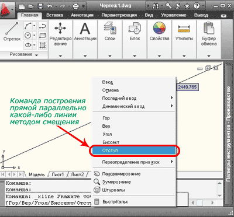The width and height of the screenshot is (234, 217).
Task: Open Favorites star icon
Action: (x=187, y=6)
